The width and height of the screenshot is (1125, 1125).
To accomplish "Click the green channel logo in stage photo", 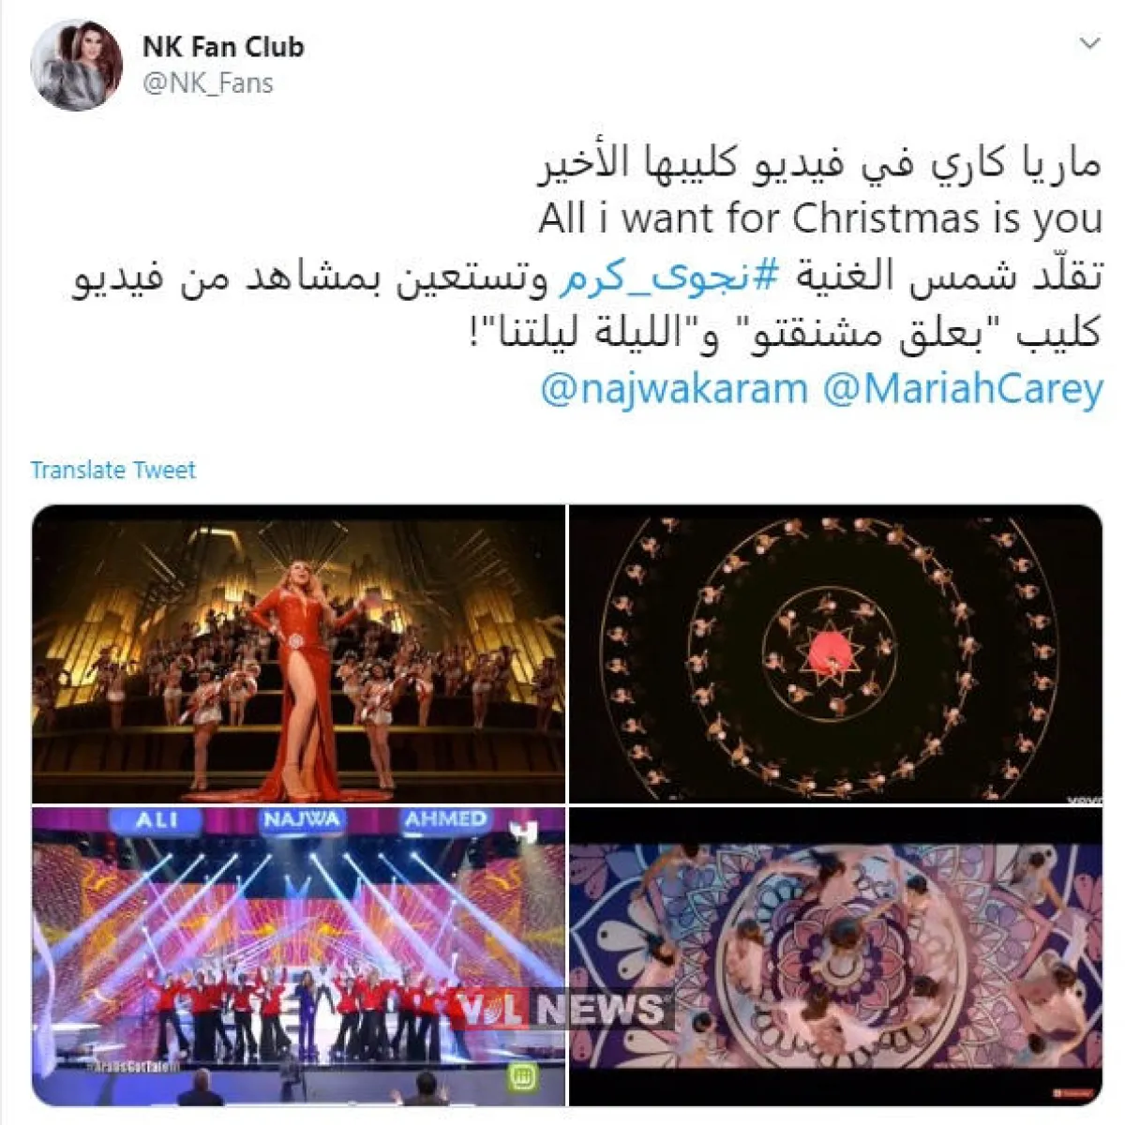I will (x=521, y=1075).
